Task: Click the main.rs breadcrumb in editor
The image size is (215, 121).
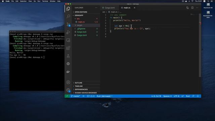Action: pyautogui.click(x=114, y=12)
